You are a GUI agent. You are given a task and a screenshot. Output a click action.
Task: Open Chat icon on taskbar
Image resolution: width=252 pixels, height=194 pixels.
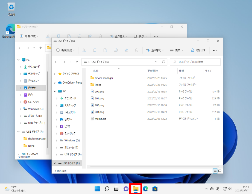click(x=126, y=189)
